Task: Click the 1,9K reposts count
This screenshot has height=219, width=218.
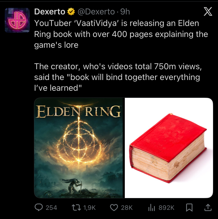Action: coord(89,208)
